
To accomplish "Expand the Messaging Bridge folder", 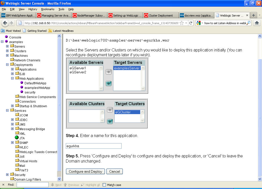I will click(x=12, y=129).
